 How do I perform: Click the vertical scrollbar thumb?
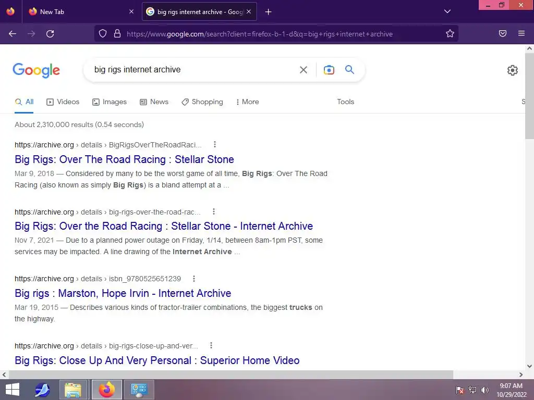point(529,96)
